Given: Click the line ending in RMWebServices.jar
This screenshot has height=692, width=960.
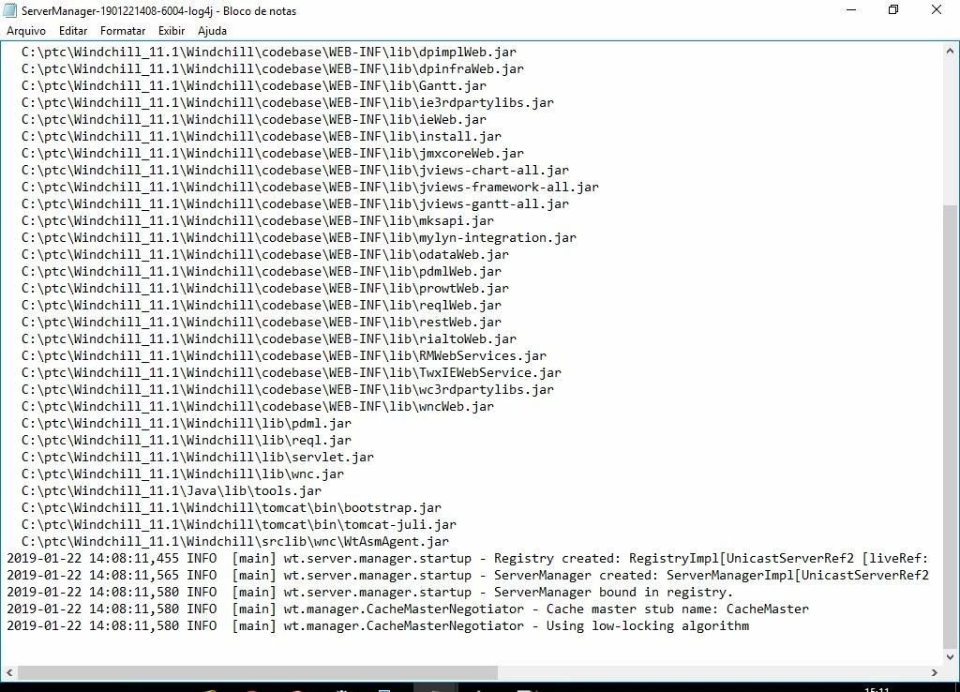Looking at the screenshot, I should pos(284,355).
